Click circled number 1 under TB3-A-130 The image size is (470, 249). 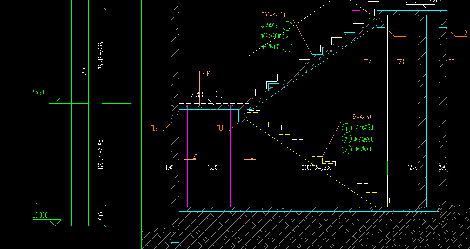click(x=287, y=26)
